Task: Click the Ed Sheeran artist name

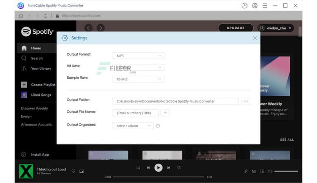Action: [x=44, y=173]
